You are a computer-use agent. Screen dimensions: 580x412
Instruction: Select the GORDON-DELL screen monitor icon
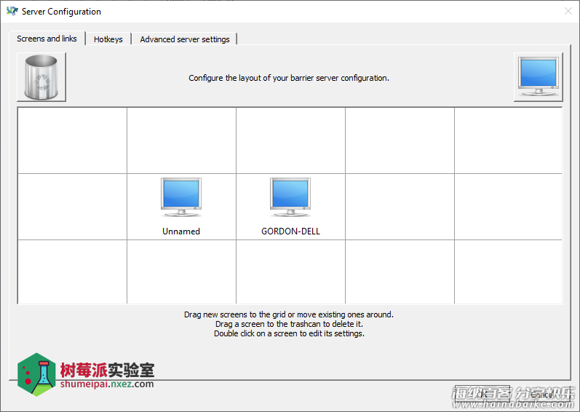(x=290, y=197)
